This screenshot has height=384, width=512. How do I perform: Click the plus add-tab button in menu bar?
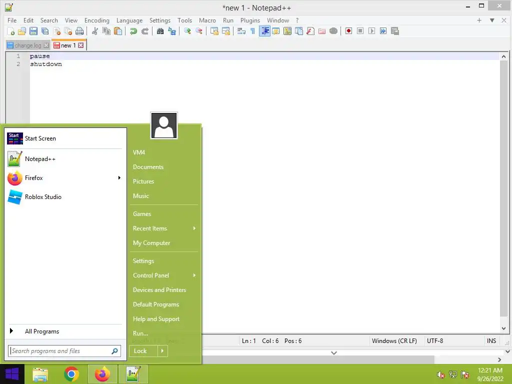coord(479,20)
